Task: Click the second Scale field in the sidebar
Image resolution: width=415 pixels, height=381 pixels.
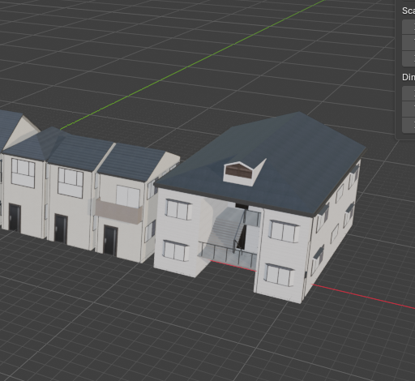Action: (x=409, y=43)
